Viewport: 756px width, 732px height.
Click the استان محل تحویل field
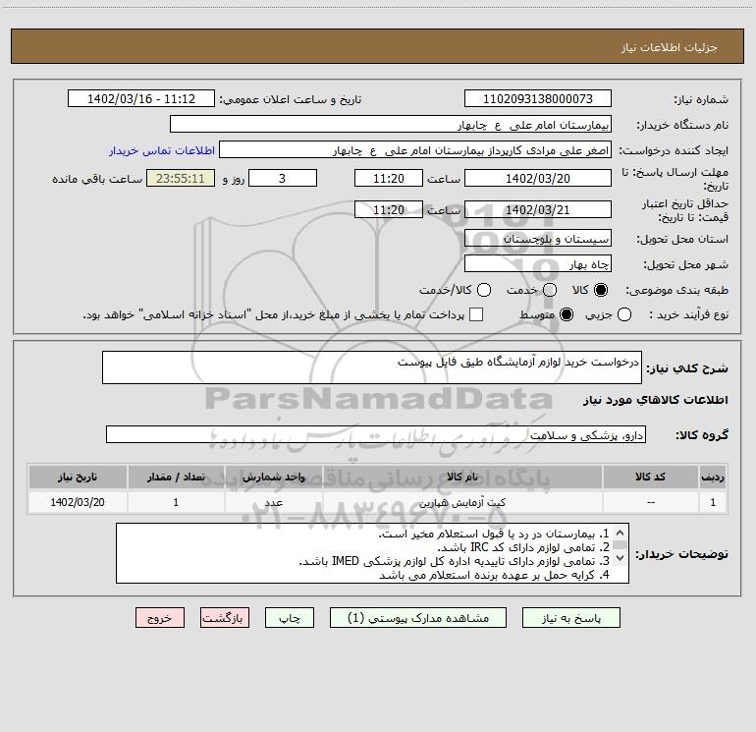click(538, 238)
